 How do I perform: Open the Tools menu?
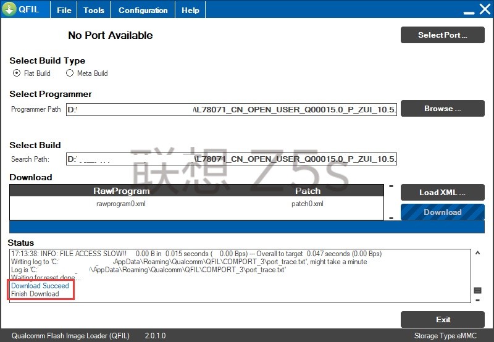[94, 10]
